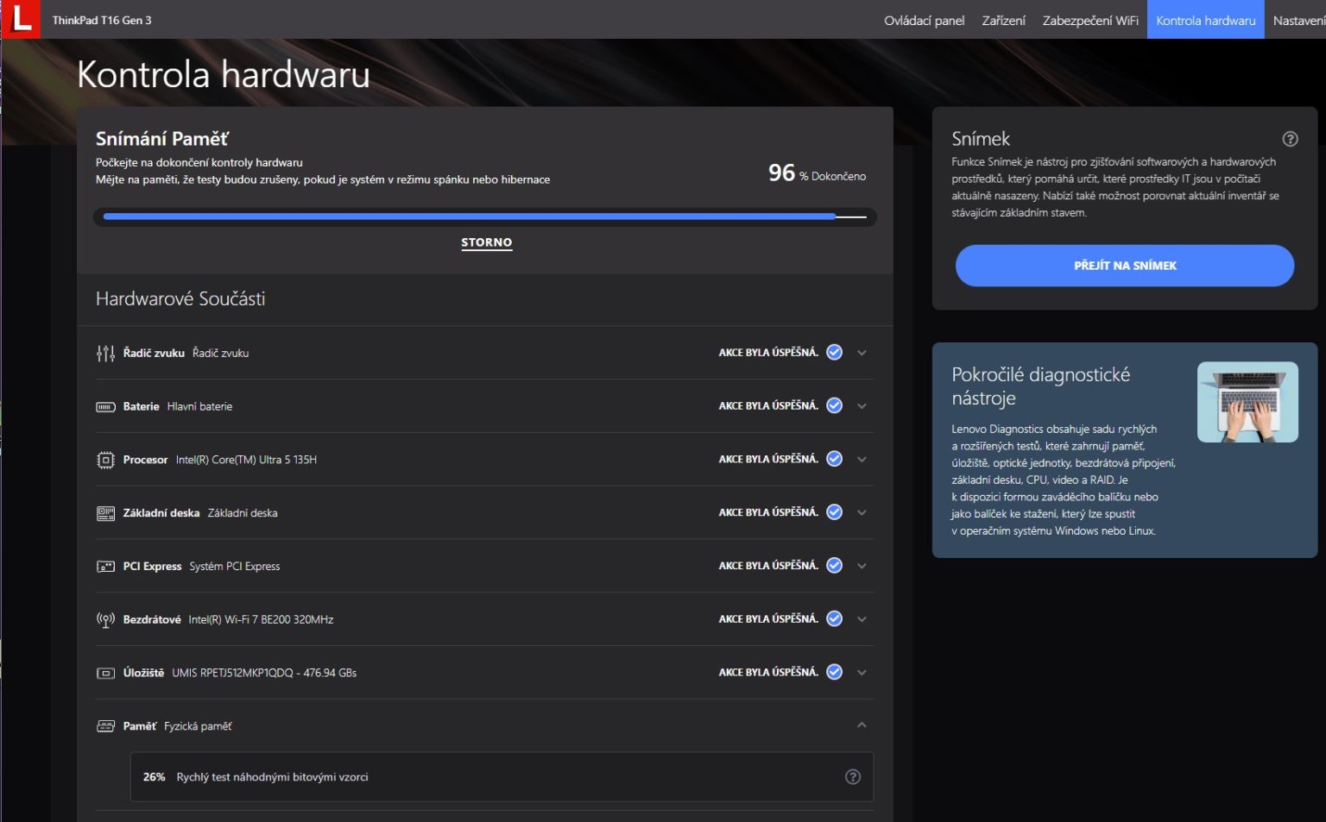Image resolution: width=1326 pixels, height=822 pixels.
Task: Cancel the scan with STORNO link
Action: tap(486, 242)
